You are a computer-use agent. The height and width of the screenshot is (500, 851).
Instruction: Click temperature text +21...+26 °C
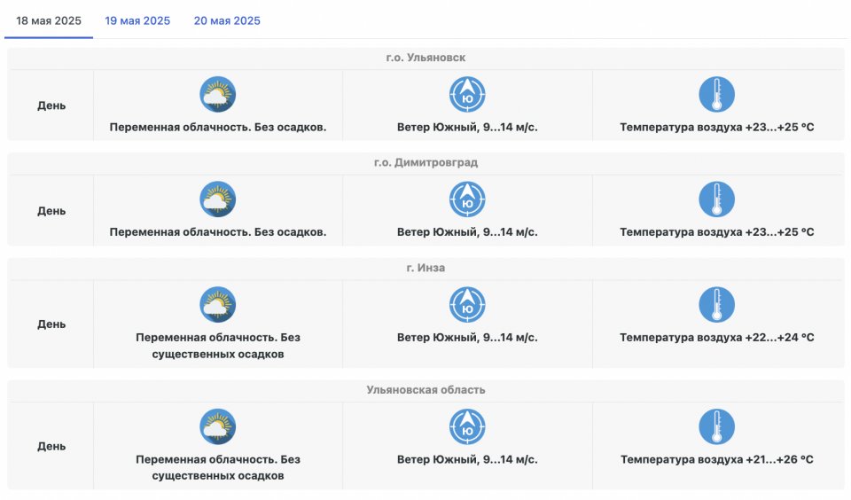pos(716,459)
